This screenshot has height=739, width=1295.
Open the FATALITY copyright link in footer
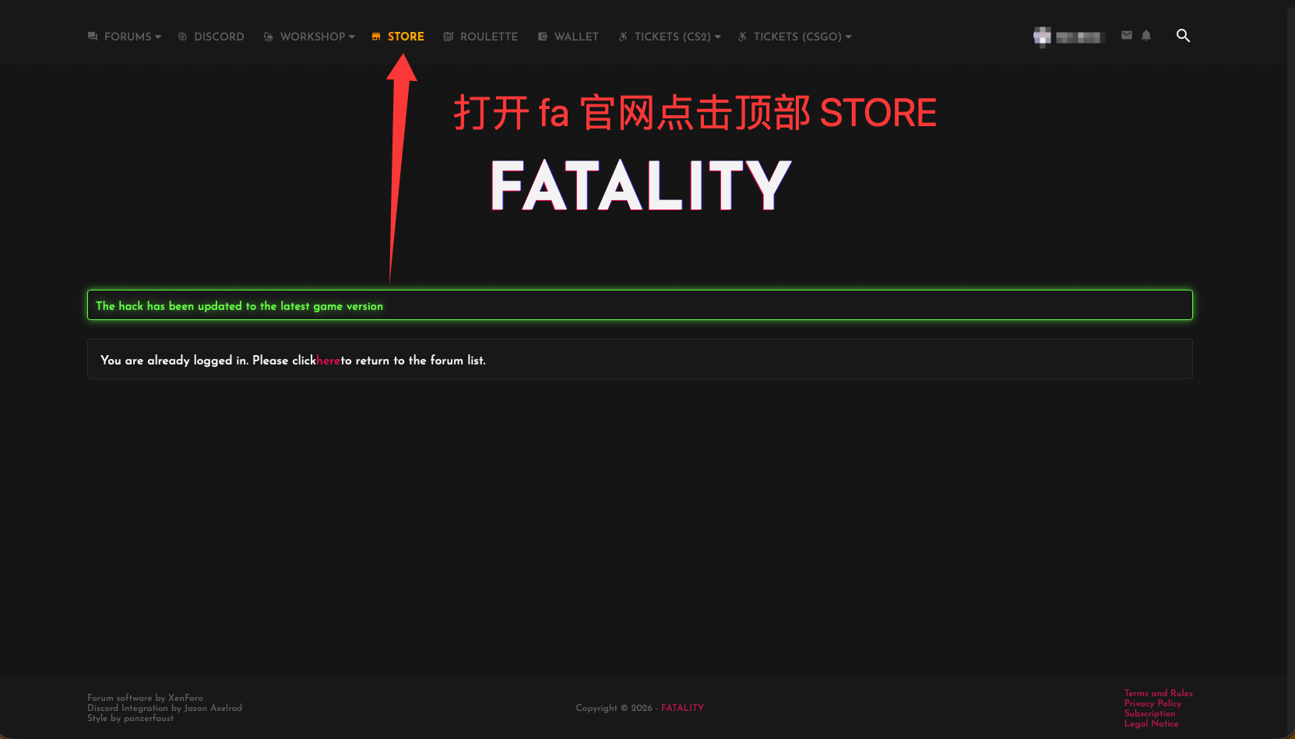click(682, 708)
